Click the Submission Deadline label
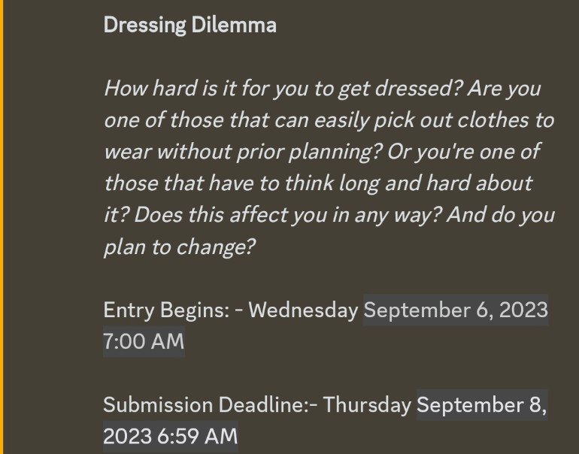This screenshot has height=454, width=579. click(206, 405)
